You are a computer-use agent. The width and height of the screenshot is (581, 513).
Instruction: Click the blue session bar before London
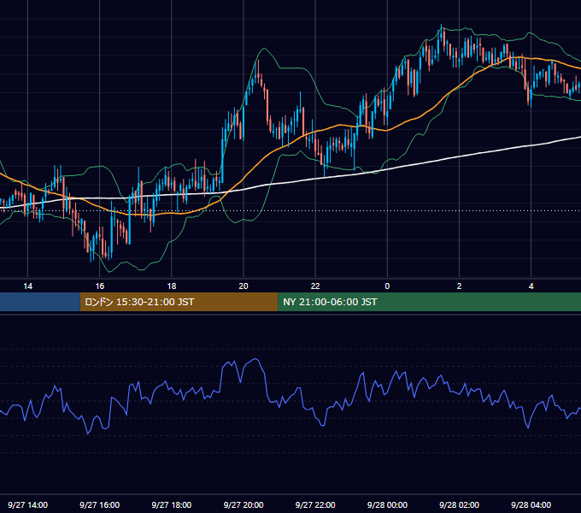[40, 302]
